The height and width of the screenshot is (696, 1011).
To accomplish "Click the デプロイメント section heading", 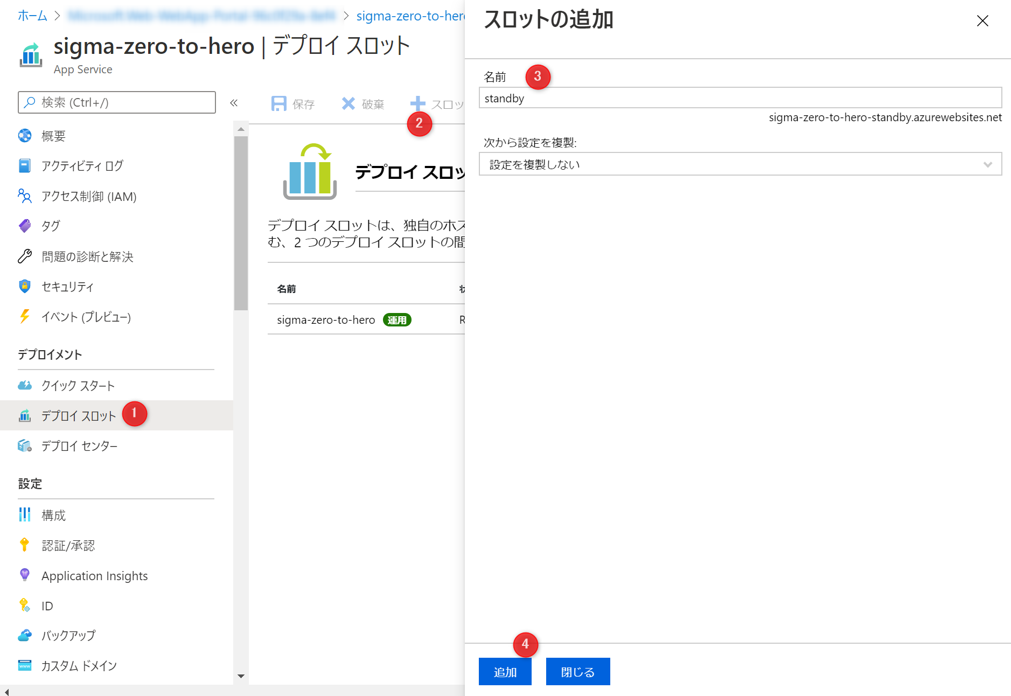I will 50,354.
